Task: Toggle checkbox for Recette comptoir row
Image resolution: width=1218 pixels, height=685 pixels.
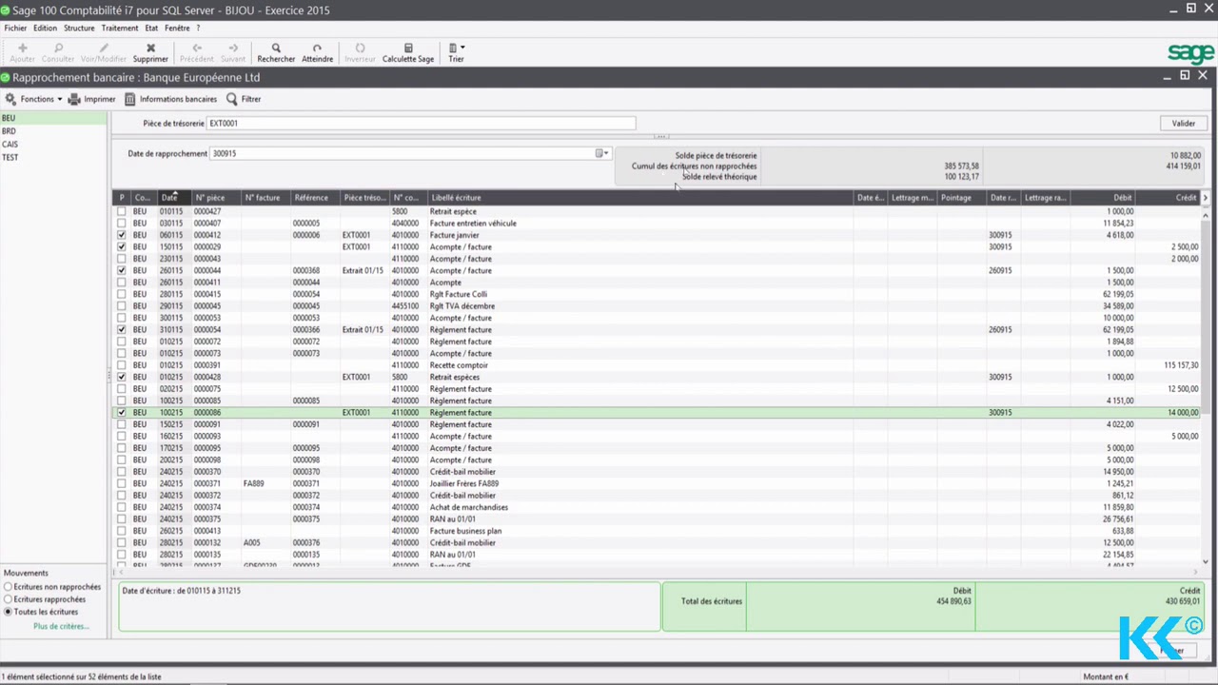Action: coord(121,365)
